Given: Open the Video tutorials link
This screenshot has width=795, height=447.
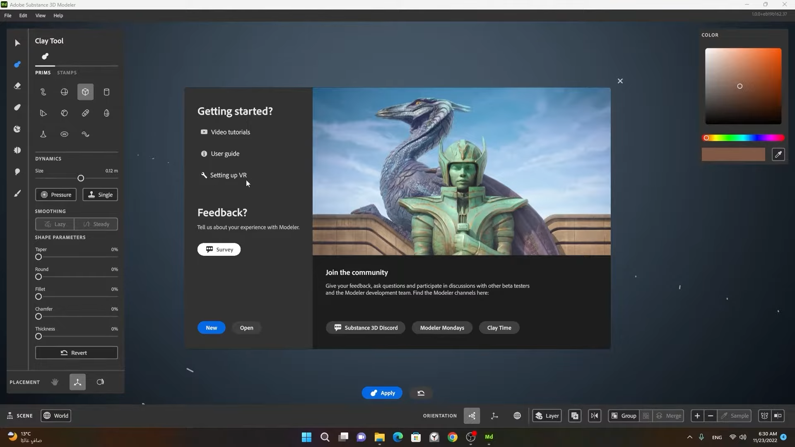Looking at the screenshot, I should (230, 132).
